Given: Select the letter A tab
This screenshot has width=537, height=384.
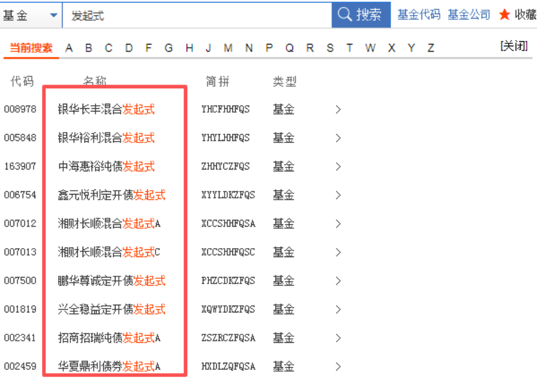Looking at the screenshot, I should [69, 48].
